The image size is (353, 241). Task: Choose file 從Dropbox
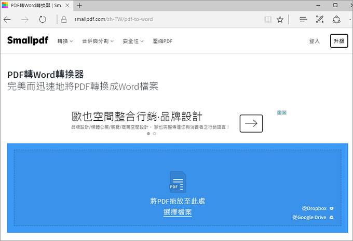click(x=317, y=208)
